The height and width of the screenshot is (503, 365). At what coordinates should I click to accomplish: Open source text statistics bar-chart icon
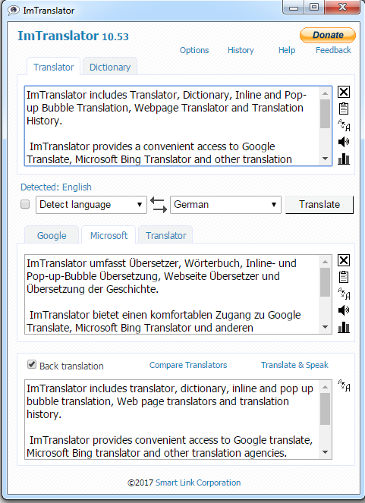[x=344, y=159]
